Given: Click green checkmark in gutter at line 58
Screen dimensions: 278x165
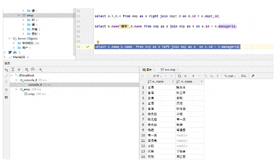Looking at the screenshot, I should [88, 47].
